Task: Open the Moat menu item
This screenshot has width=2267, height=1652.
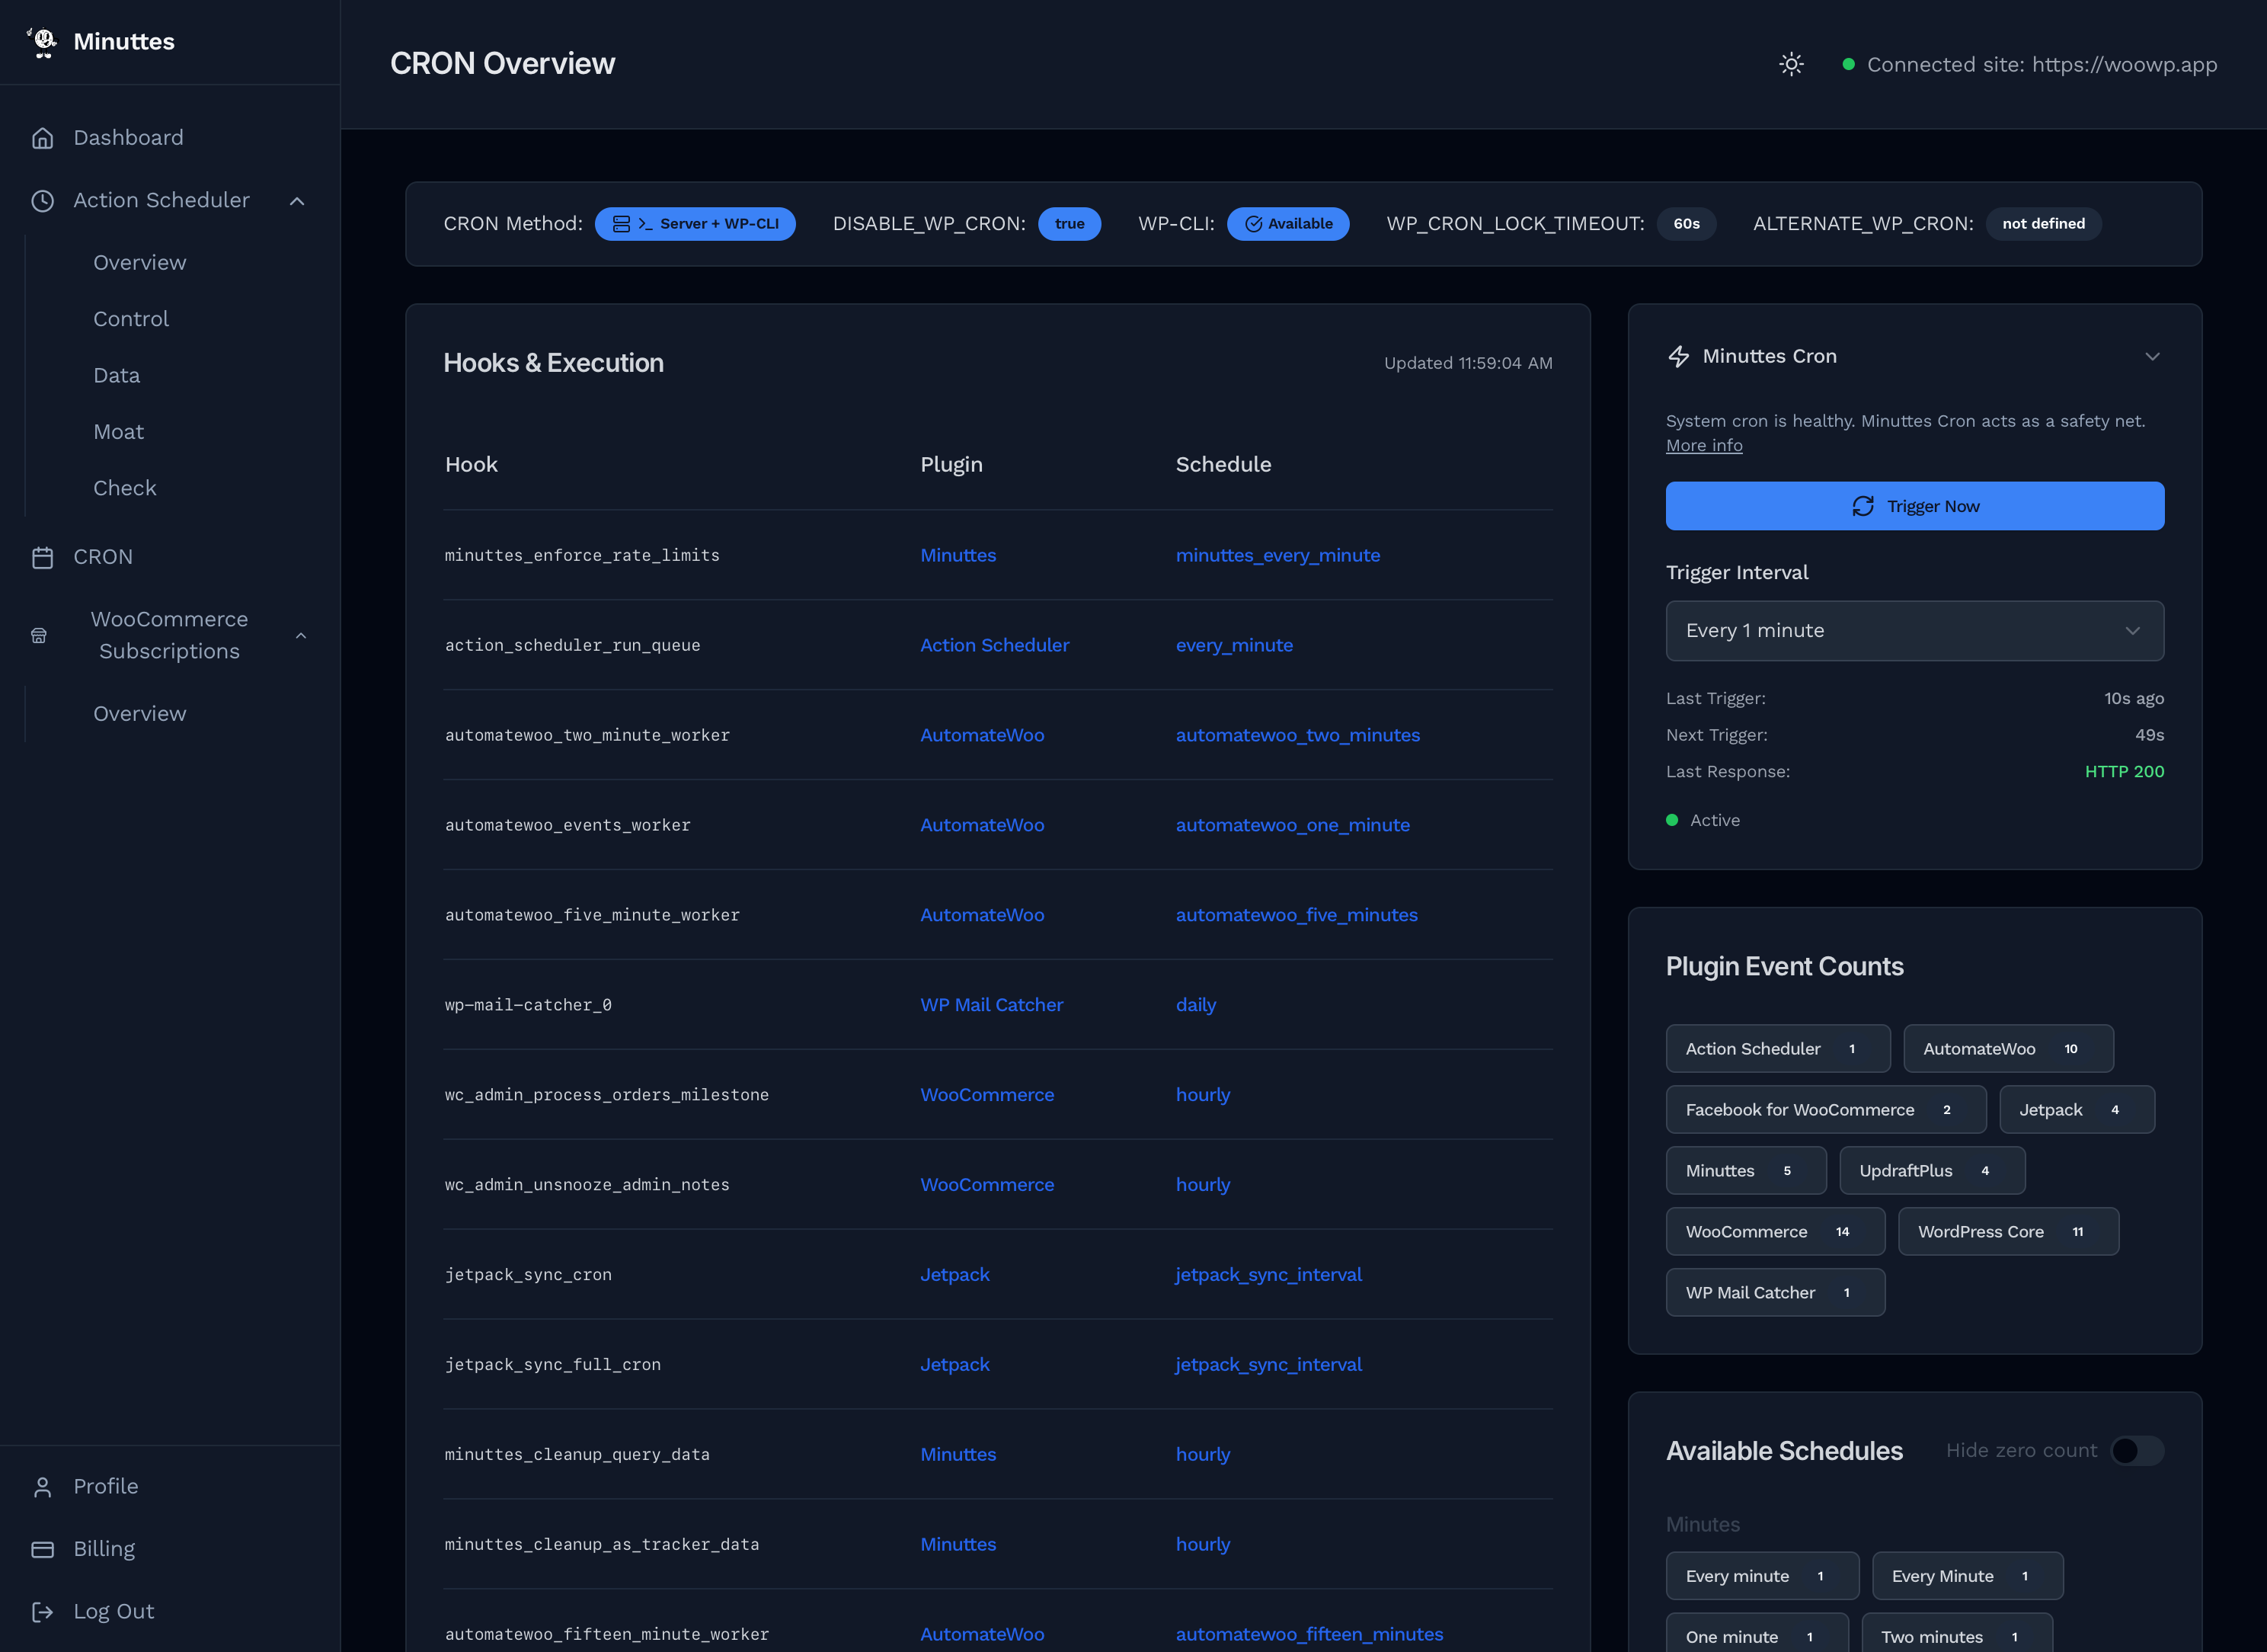Action: [x=118, y=432]
